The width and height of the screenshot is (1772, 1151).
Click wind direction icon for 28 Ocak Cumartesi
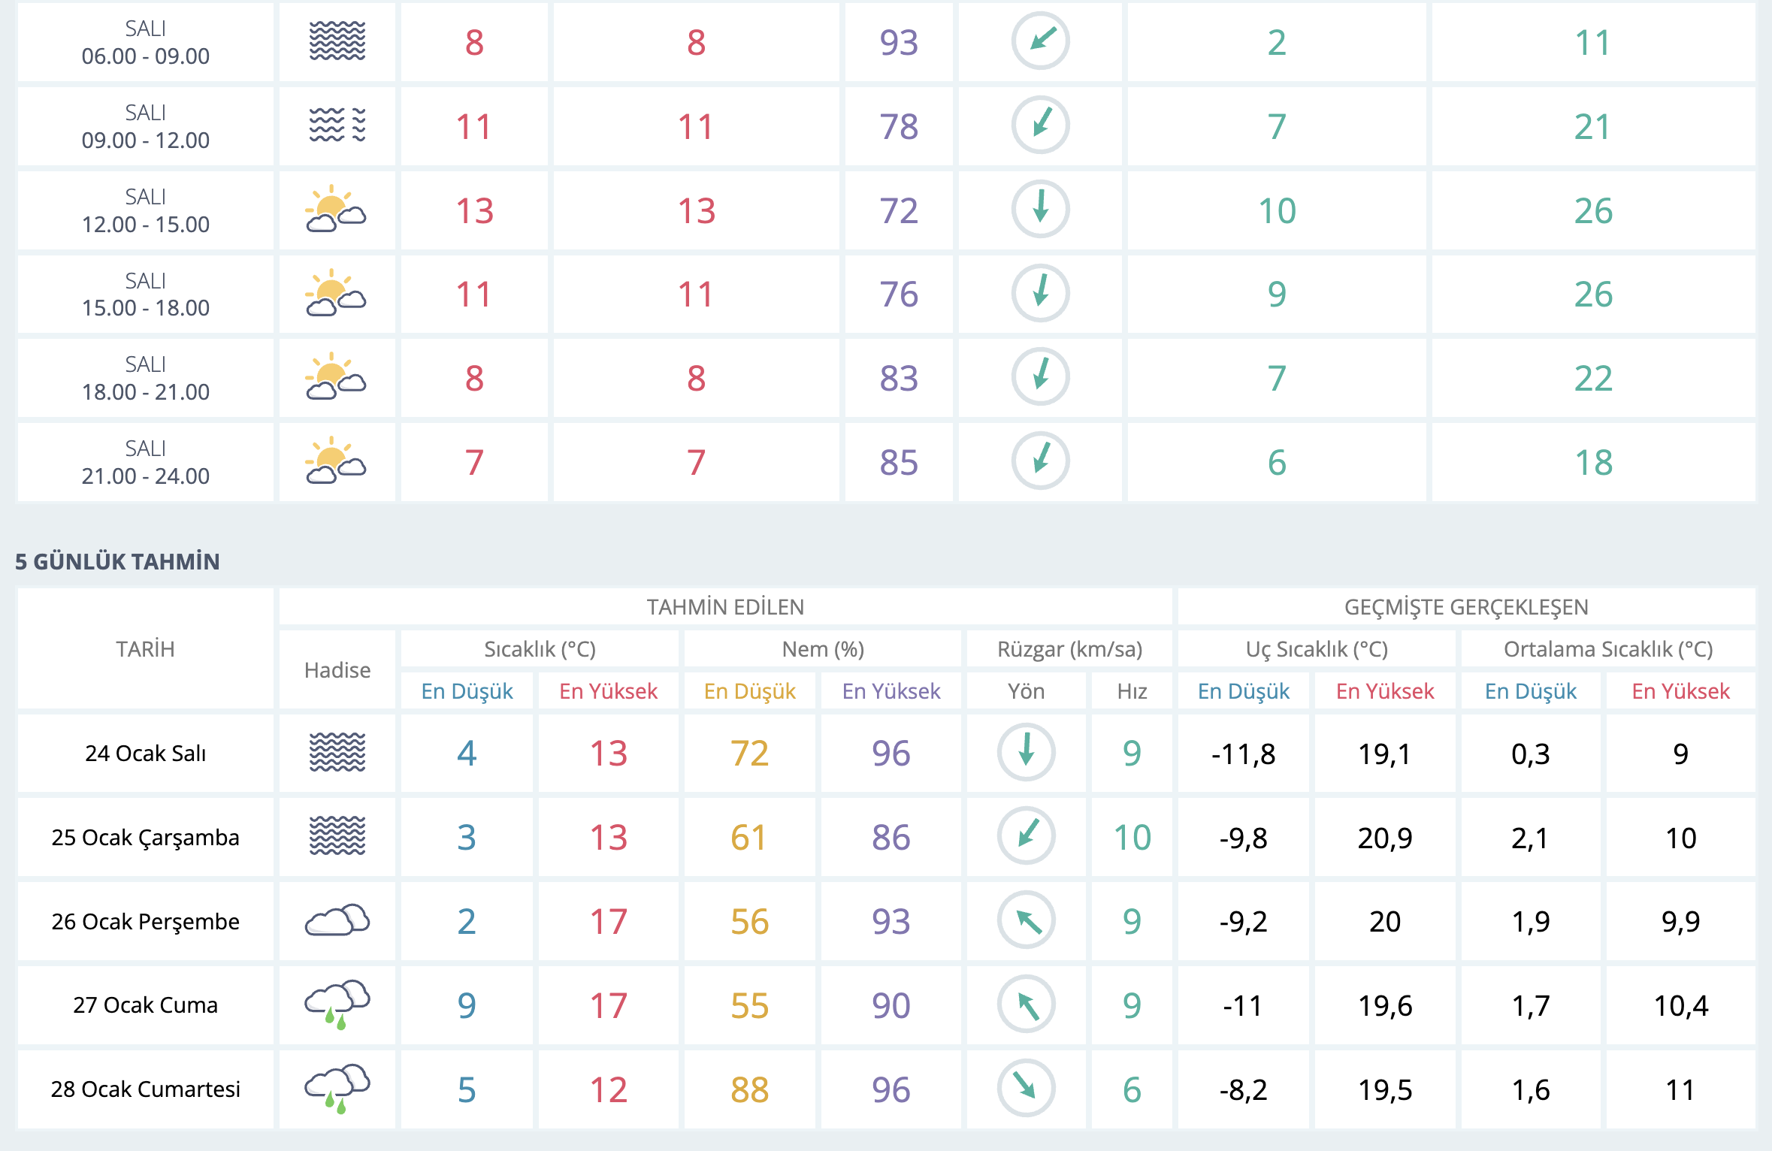click(1026, 1088)
